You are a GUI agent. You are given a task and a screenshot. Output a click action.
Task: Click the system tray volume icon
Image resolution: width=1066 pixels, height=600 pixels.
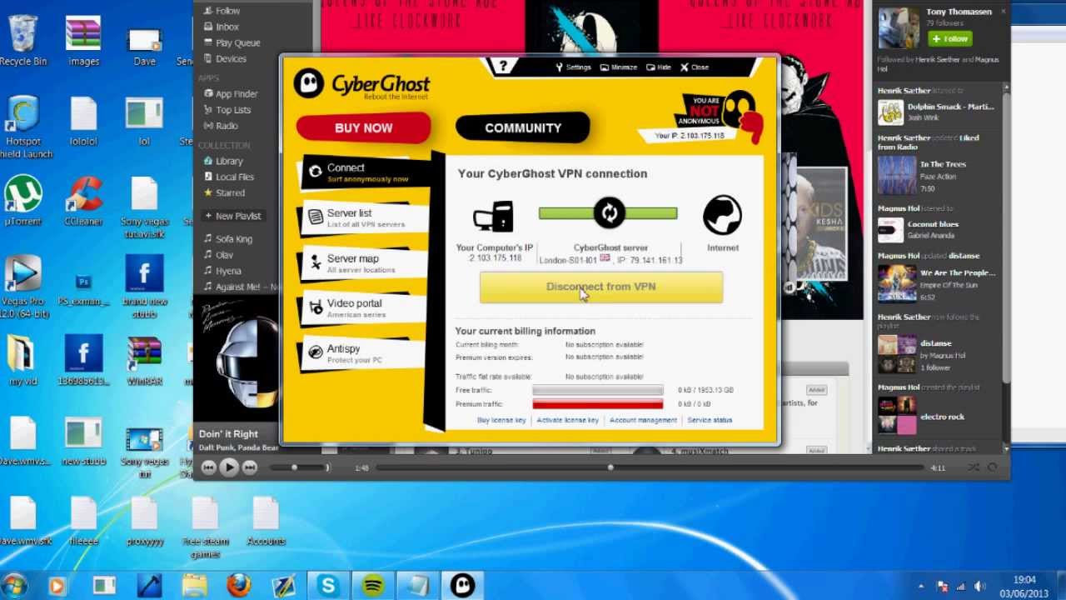point(979,586)
